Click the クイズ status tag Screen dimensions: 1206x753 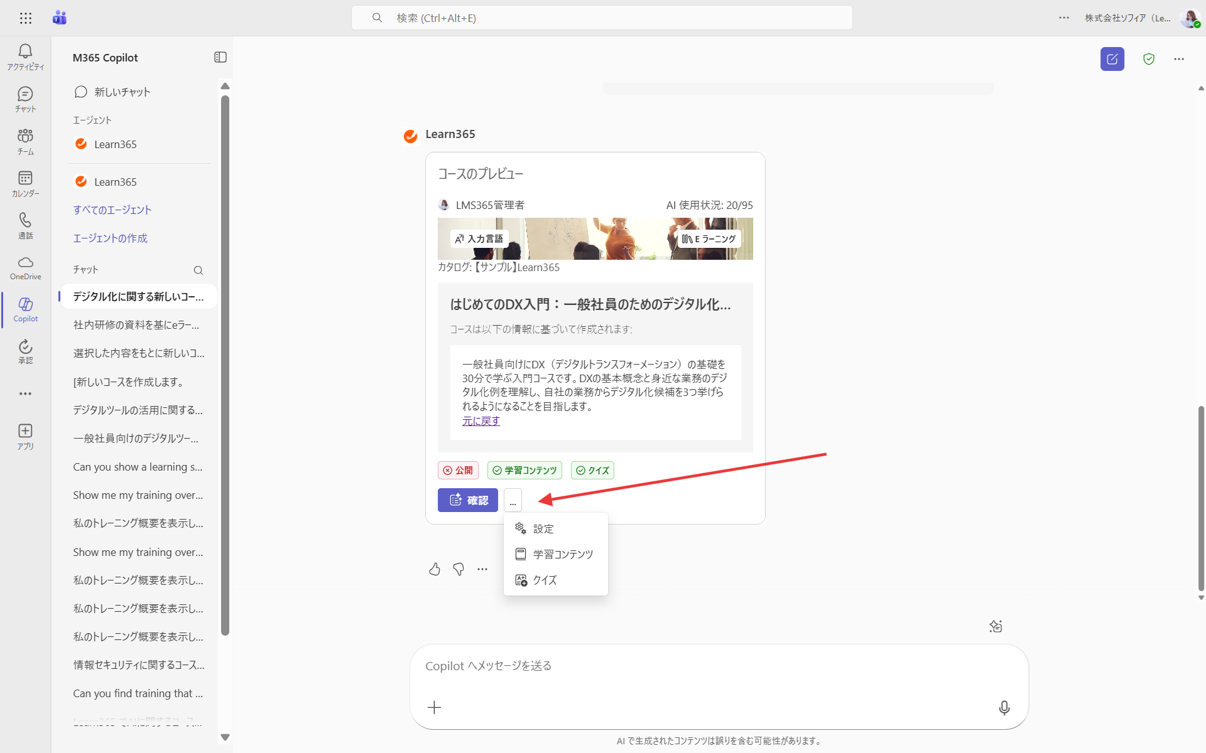click(x=592, y=471)
